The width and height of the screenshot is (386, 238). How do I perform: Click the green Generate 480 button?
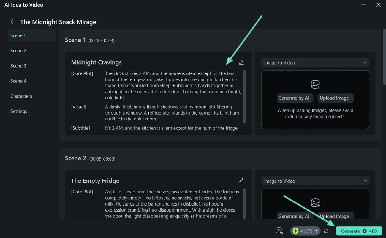click(x=359, y=231)
